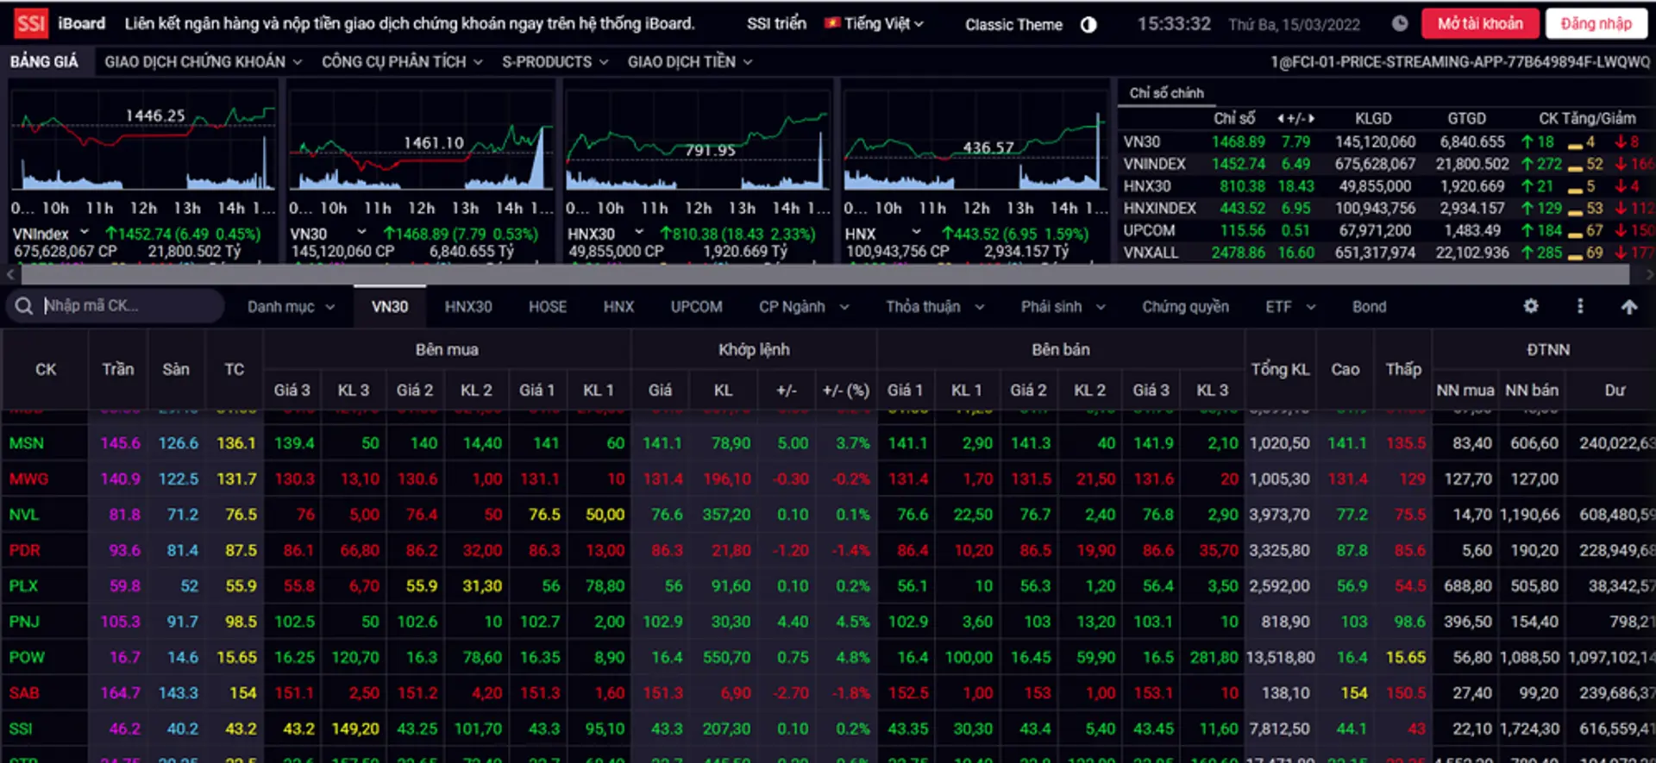Image resolution: width=1656 pixels, height=763 pixels.
Task: Click the Tổng KL column header
Action: tap(1280, 370)
